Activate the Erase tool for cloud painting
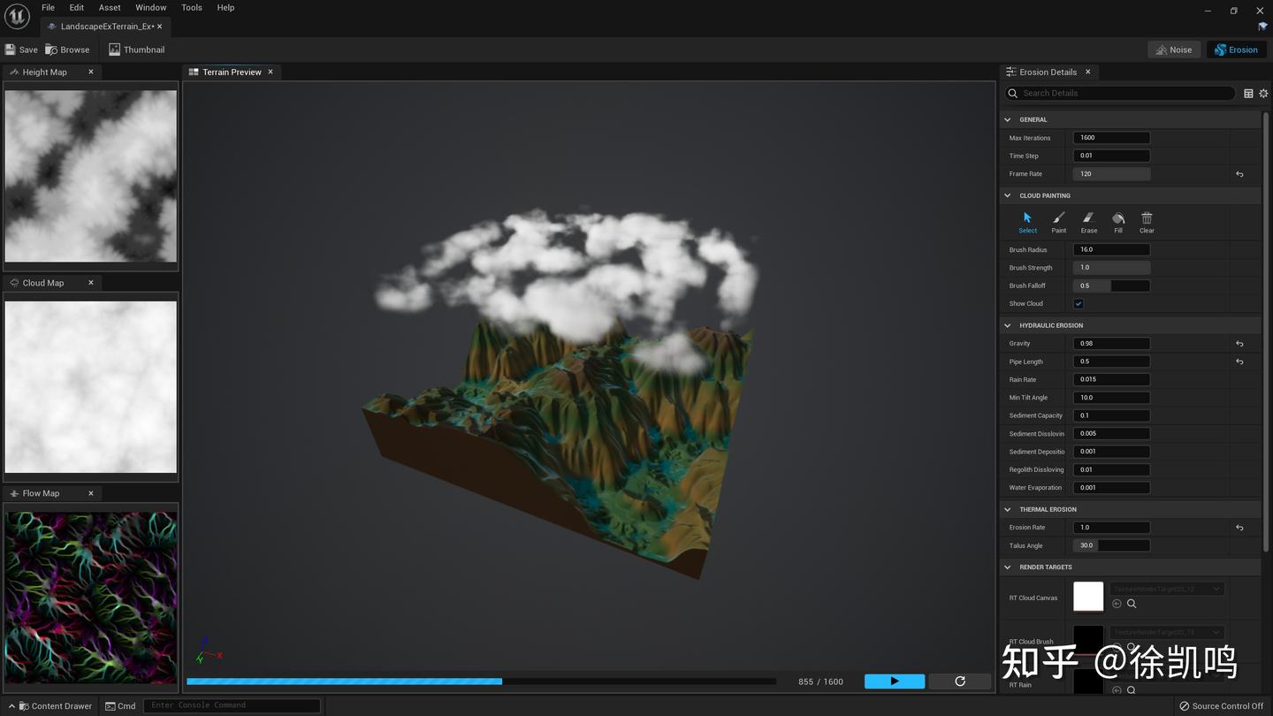This screenshot has width=1273, height=716. tap(1088, 221)
